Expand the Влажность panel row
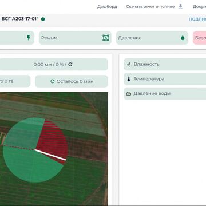 pyautogui.click(x=165, y=64)
